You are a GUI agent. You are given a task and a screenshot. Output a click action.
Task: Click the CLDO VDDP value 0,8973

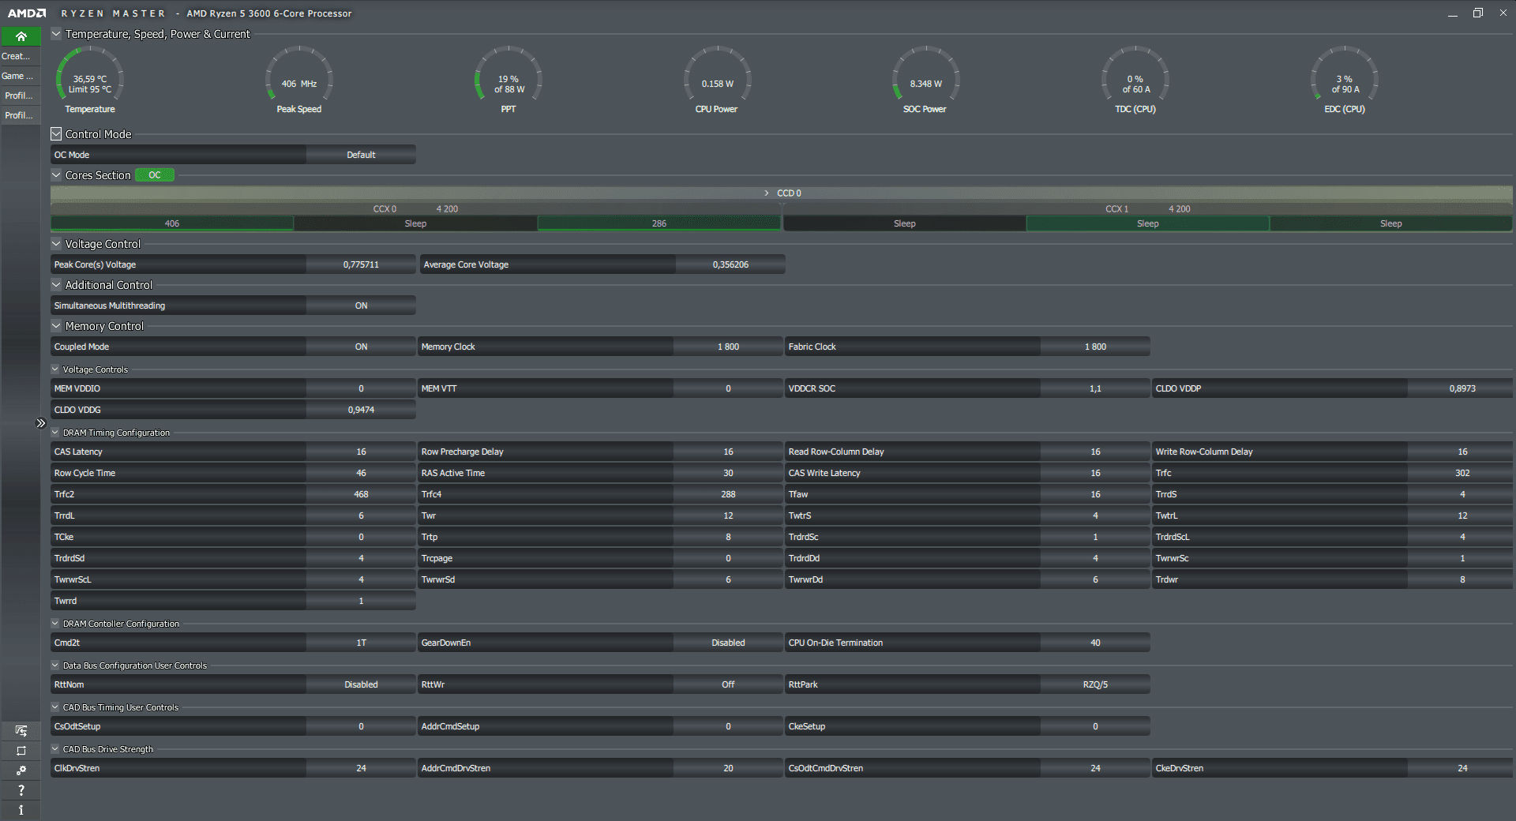coord(1462,388)
